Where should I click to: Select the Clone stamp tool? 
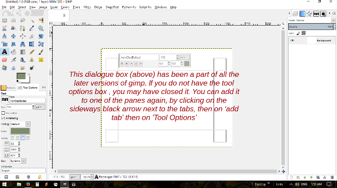tap(32, 60)
